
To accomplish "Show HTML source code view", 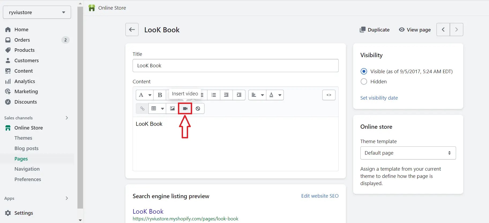I will 329,95.
